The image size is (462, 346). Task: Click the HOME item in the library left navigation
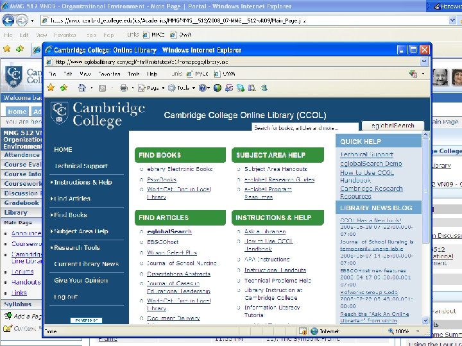coord(63,149)
